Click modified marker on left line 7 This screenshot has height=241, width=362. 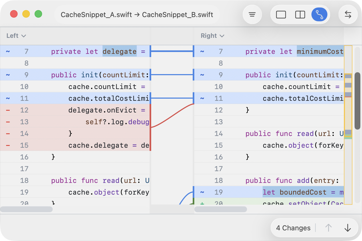pos(8,51)
